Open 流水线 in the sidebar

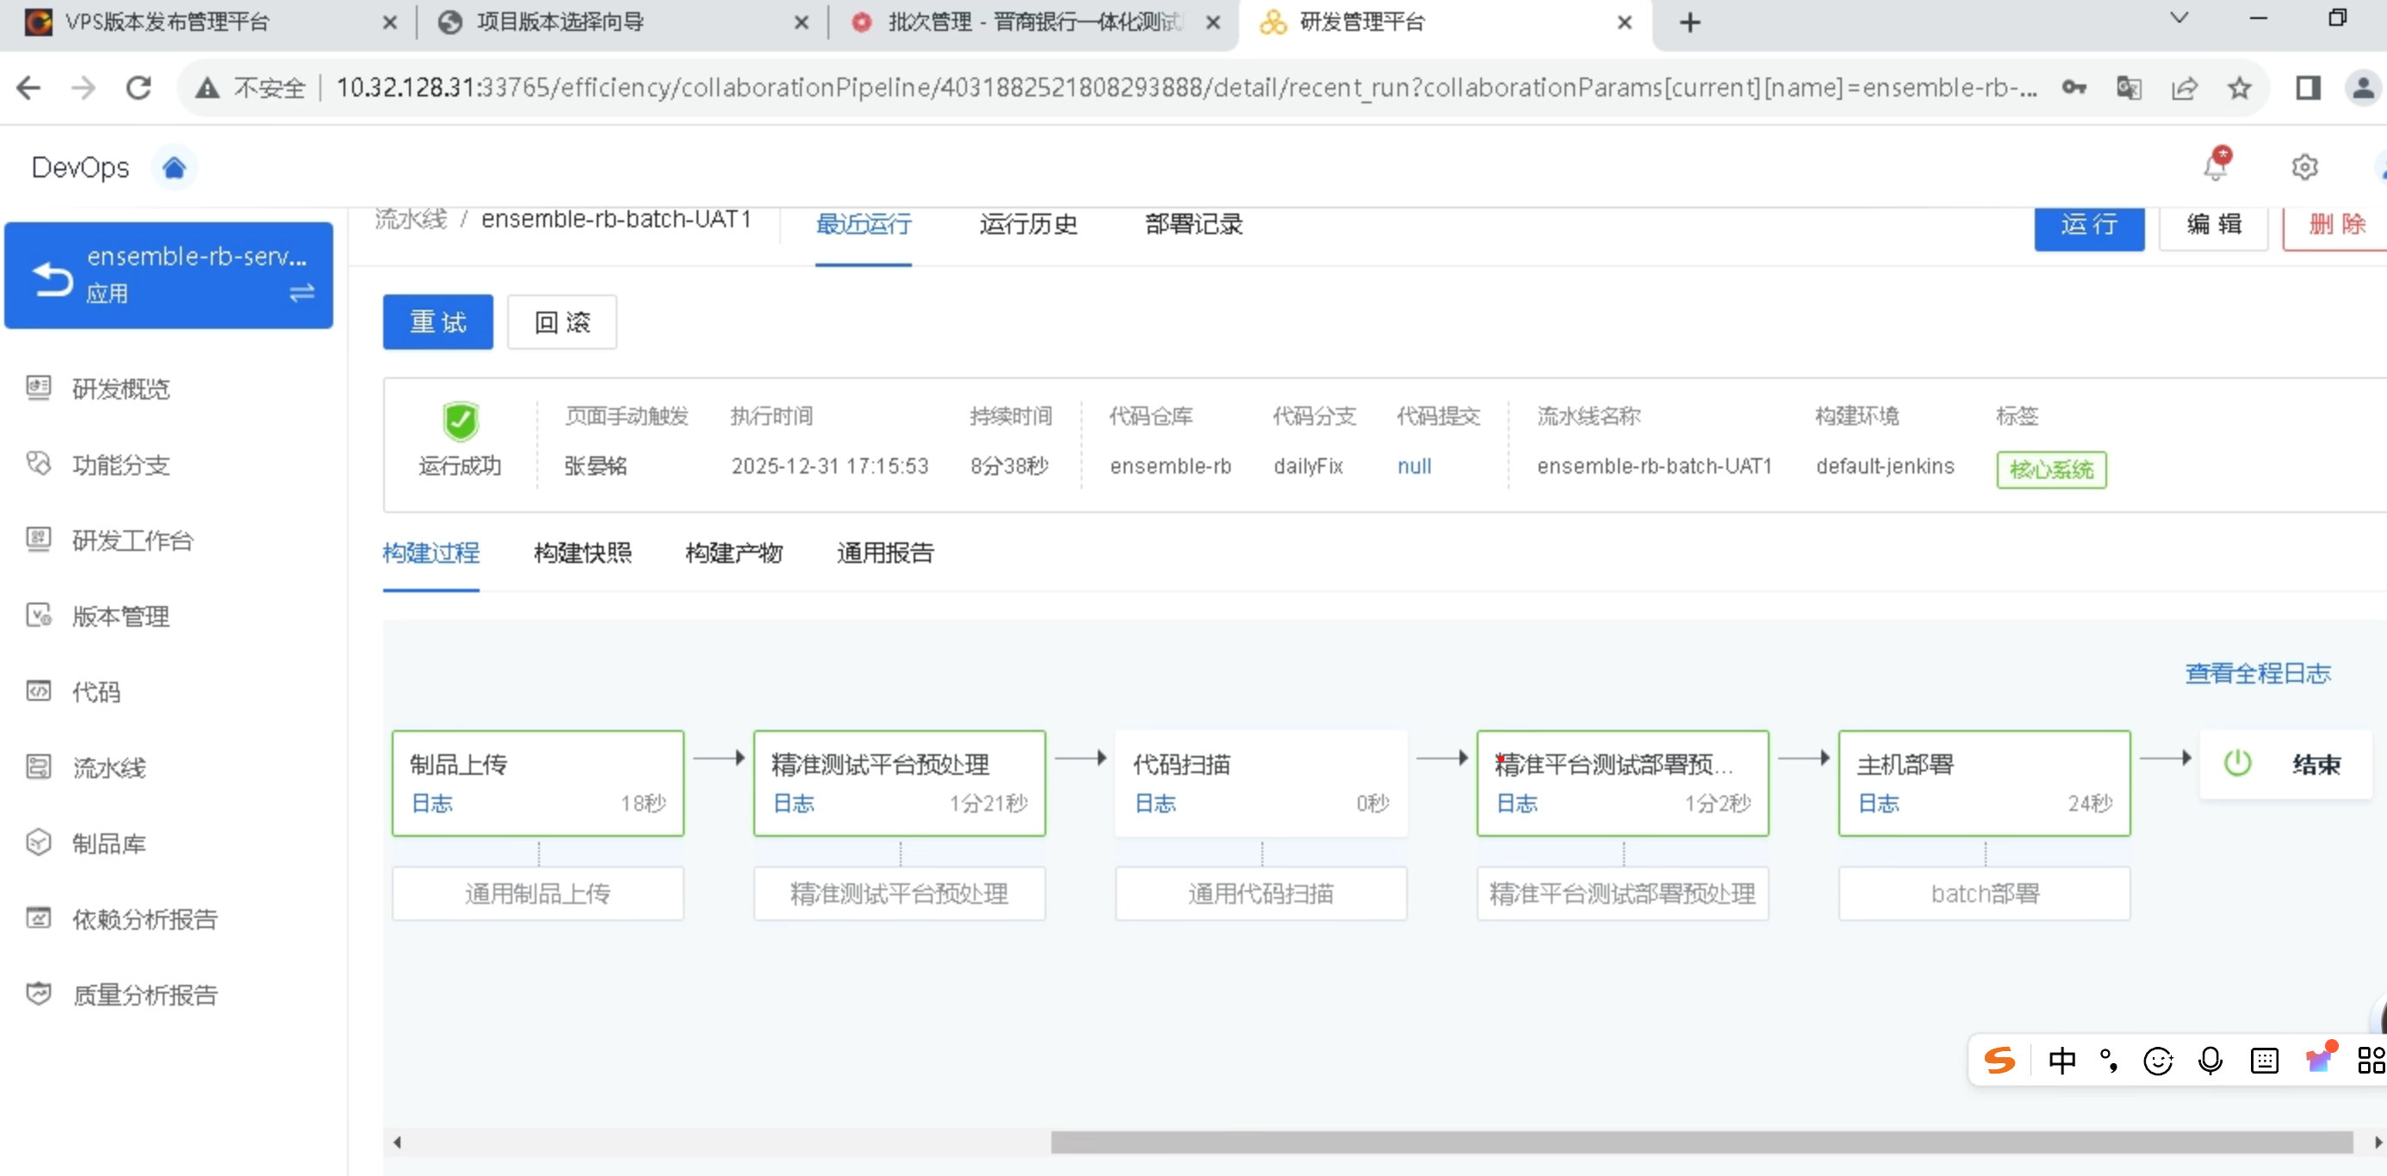tap(108, 767)
